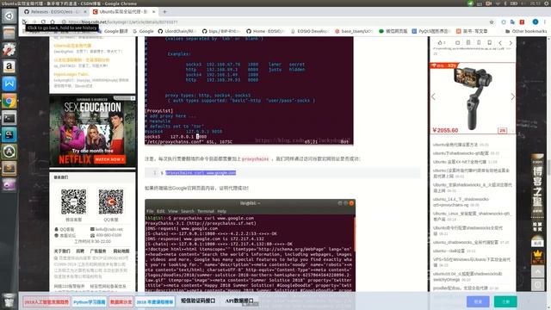The width and height of the screenshot is (551, 310).
Task: Click the Python学习路线 banner button
Action: (90, 302)
